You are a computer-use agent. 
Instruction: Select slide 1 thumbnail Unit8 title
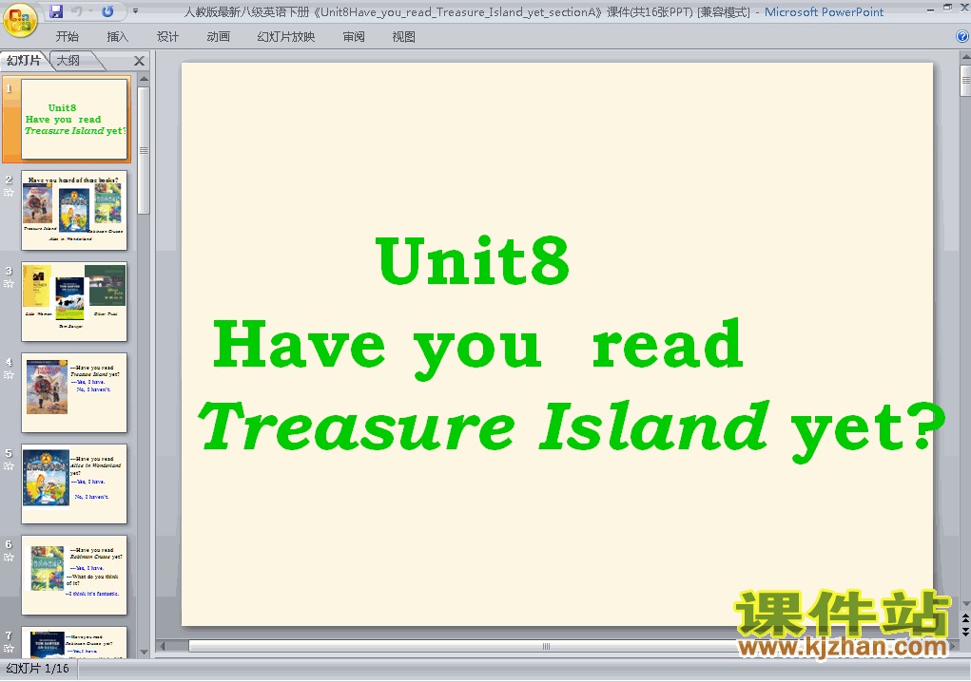pos(74,119)
